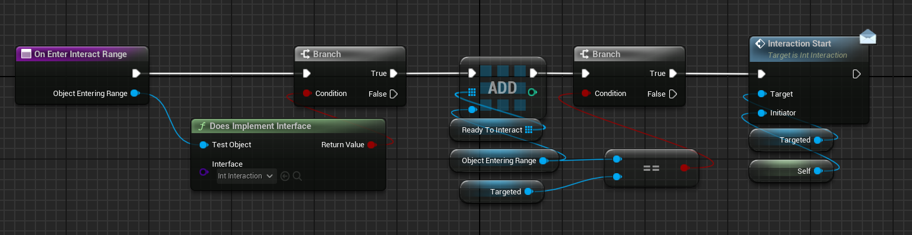Select the Ready To Interact variable node
The width and height of the screenshot is (912, 235).
click(x=496, y=130)
